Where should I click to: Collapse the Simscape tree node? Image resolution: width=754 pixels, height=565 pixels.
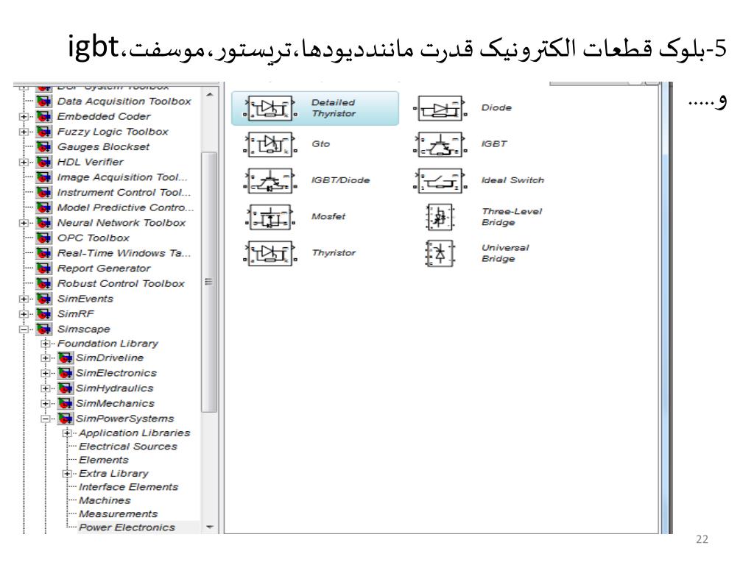coord(24,330)
